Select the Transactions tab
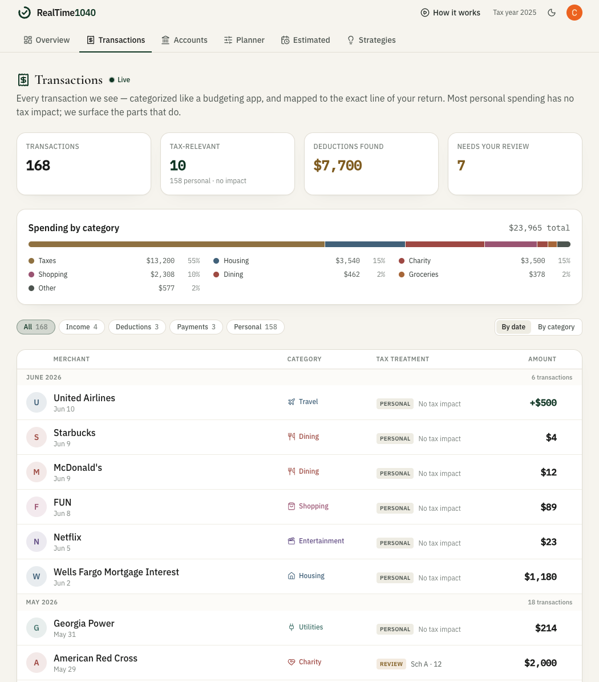 116,40
